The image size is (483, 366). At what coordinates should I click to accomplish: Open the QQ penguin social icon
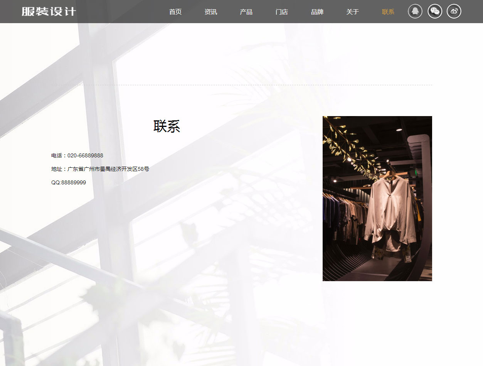415,11
